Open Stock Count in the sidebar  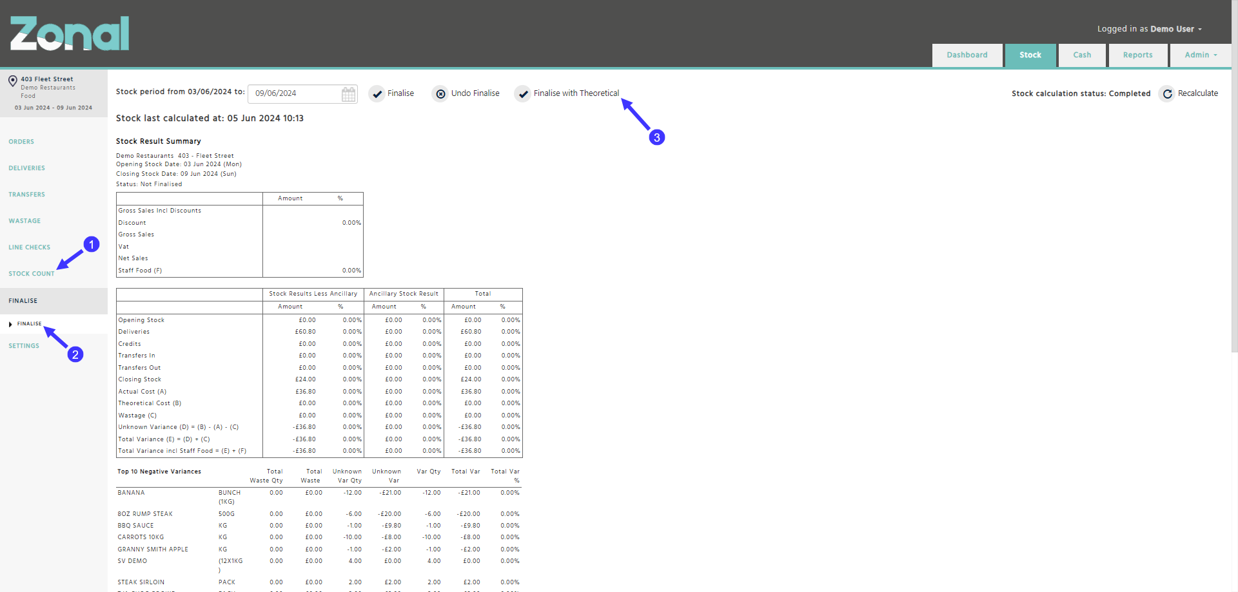click(31, 274)
